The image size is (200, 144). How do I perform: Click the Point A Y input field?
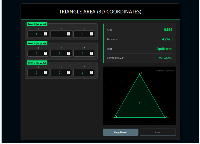point(61,34)
